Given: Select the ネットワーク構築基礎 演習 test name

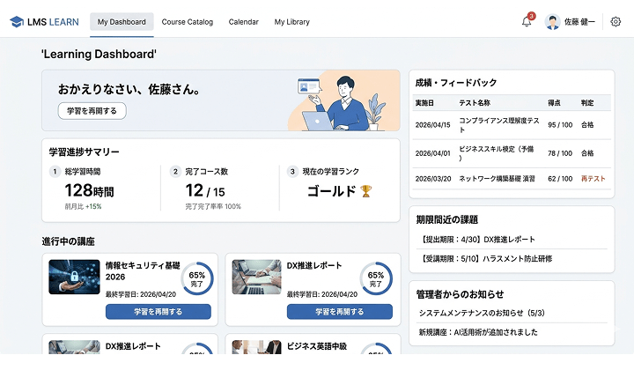Looking at the screenshot, I should click(x=497, y=179).
